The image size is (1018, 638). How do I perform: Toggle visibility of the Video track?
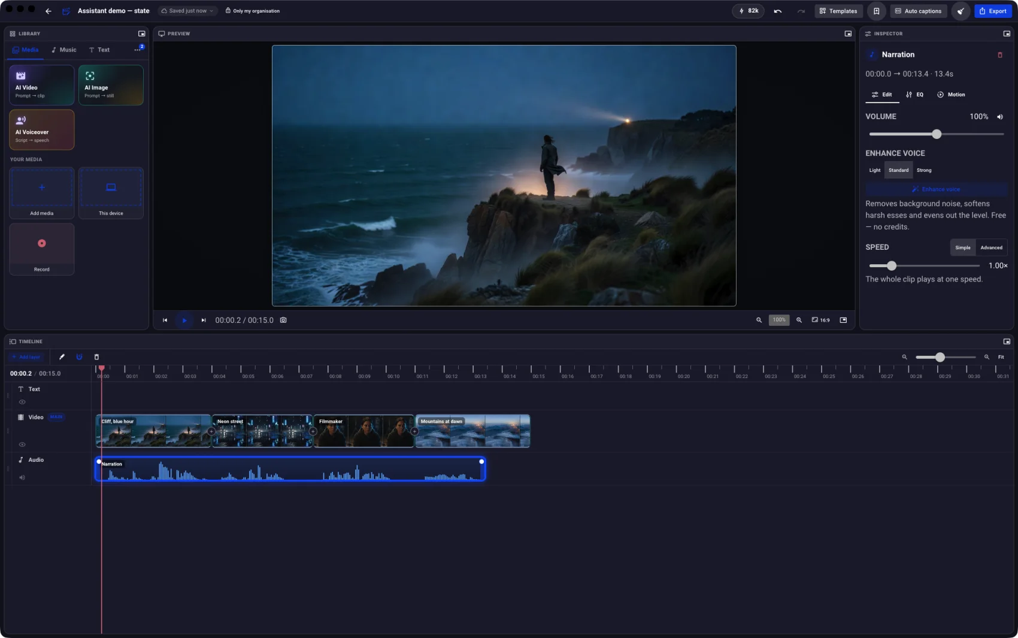[x=22, y=445]
